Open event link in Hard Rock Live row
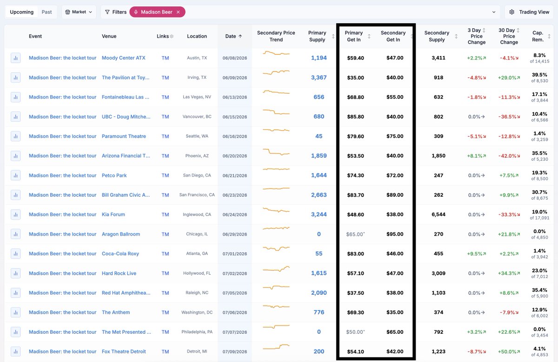Viewport: 558px width, 362px height. coord(63,273)
